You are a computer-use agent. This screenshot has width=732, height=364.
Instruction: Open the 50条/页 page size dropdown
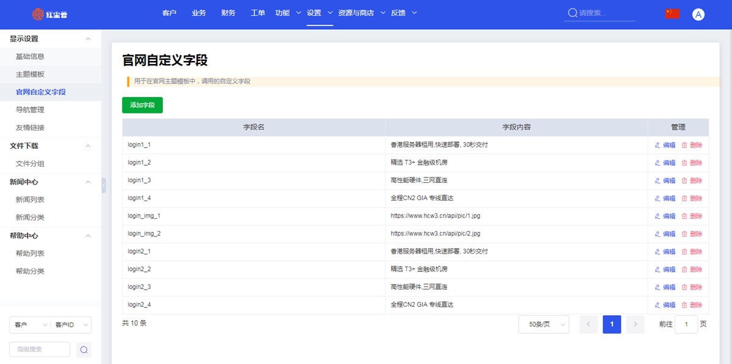pos(544,324)
